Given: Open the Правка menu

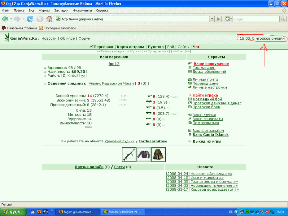Looking at the screenshot, I should click(x=19, y=11).
